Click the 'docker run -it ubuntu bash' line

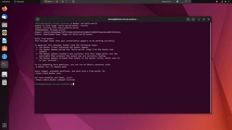51,67
